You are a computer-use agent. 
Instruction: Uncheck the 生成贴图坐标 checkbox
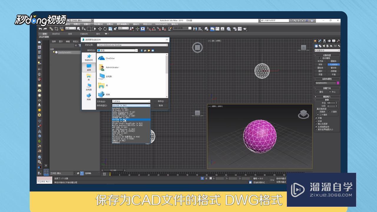[316, 127]
